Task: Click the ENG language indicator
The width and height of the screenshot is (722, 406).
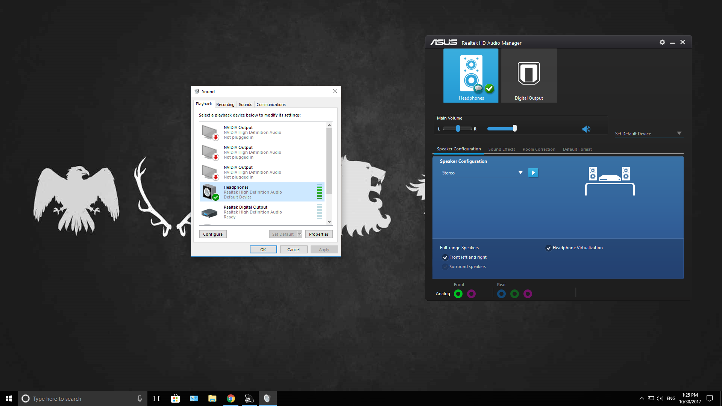Action: [671, 398]
